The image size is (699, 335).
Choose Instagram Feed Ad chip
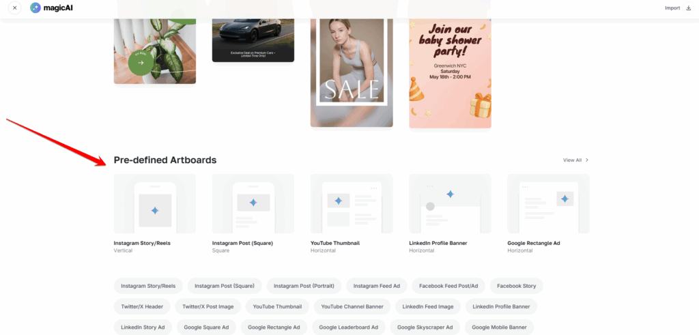[377, 286]
